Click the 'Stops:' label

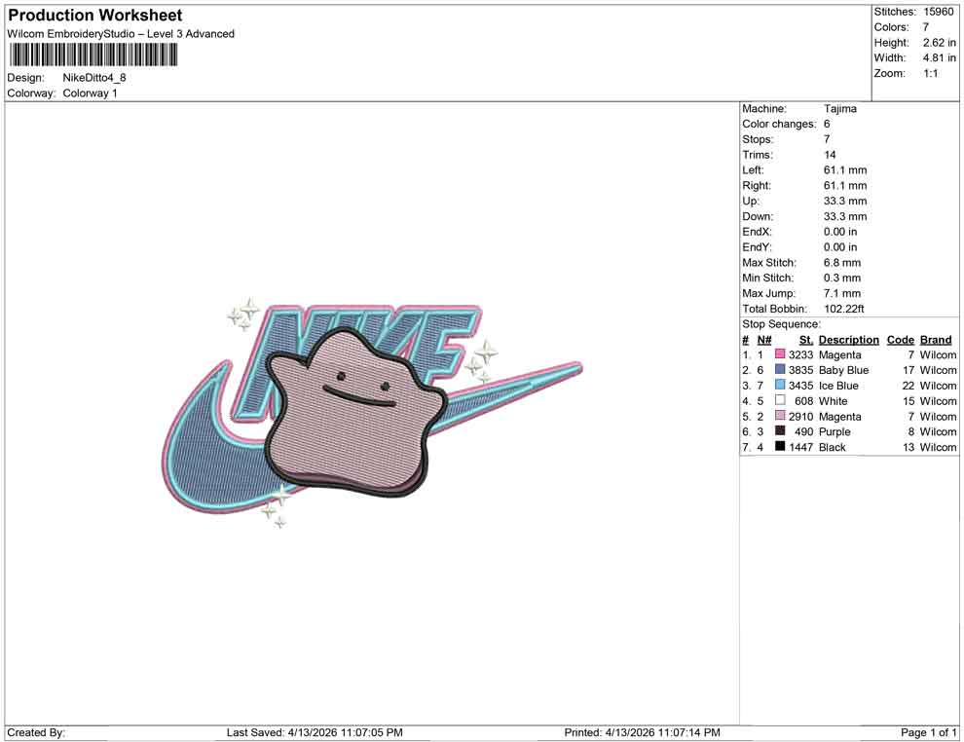[758, 139]
